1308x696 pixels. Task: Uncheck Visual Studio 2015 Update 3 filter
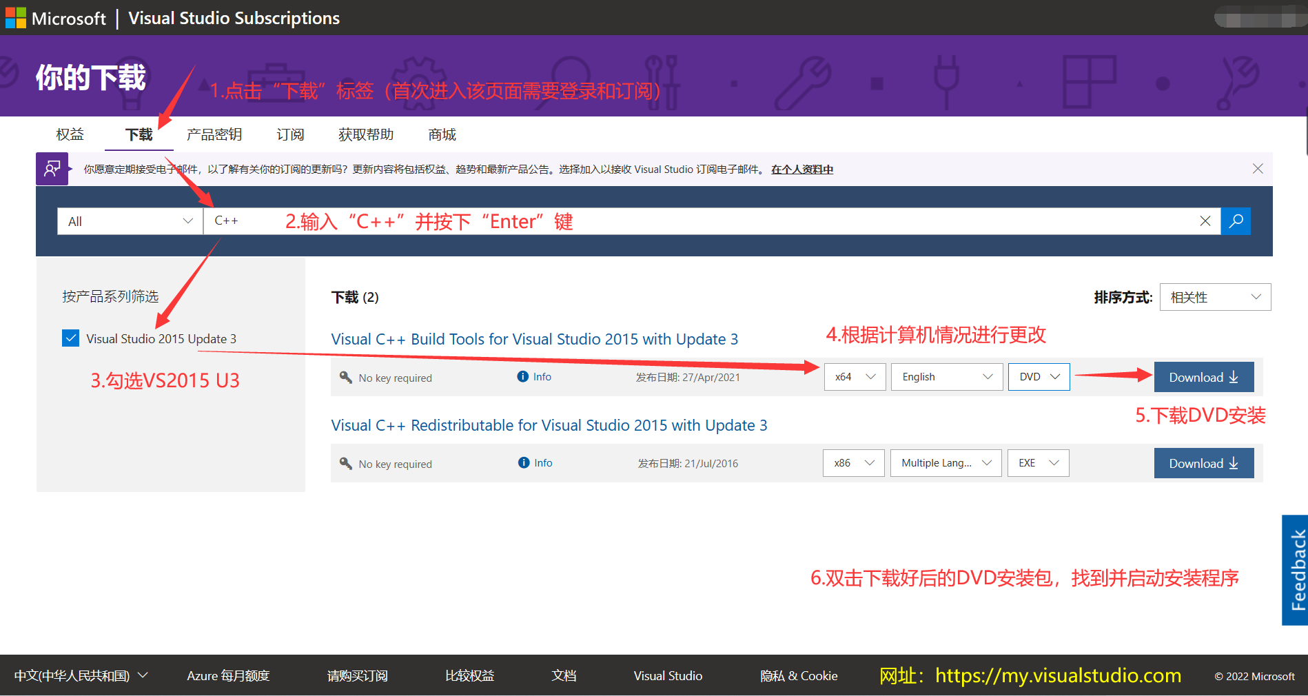coord(70,338)
